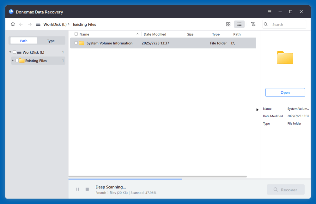316x204 pixels.
Task: Expand the Existing Files folder
Action: click(x=13, y=61)
